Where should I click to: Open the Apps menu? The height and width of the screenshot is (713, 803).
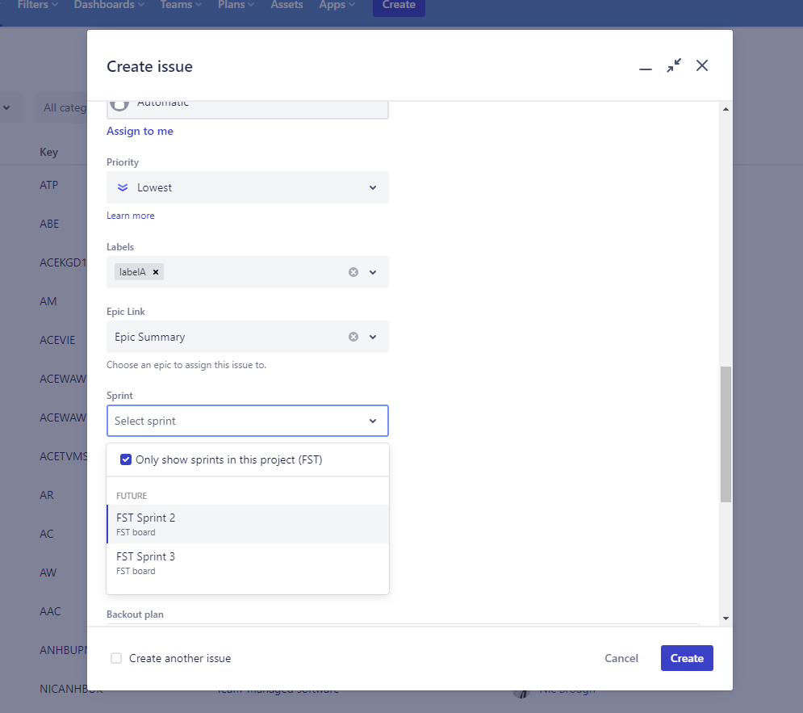(x=337, y=5)
